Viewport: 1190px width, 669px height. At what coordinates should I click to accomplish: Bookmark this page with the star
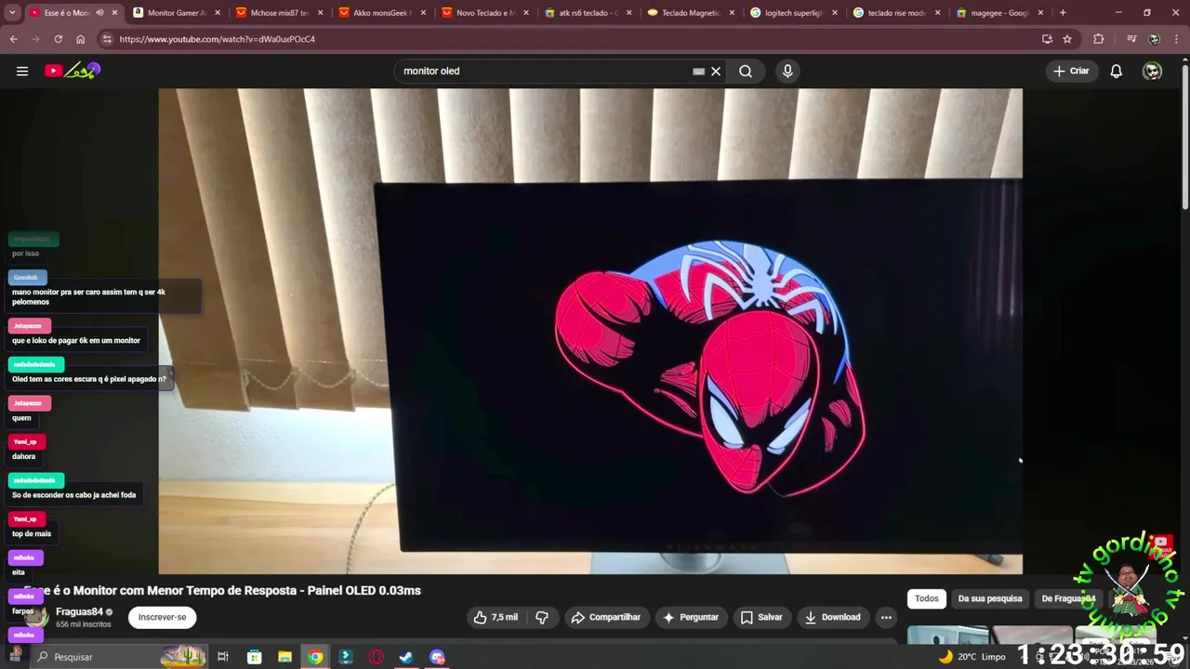click(1067, 39)
